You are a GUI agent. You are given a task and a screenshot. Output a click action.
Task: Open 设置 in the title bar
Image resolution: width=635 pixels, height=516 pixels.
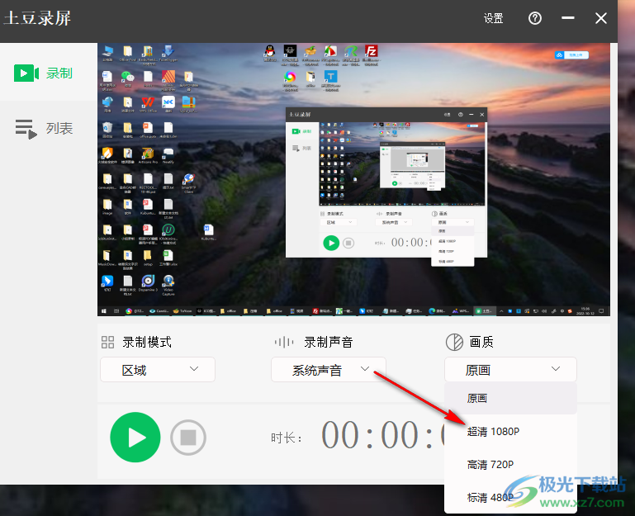pos(493,18)
